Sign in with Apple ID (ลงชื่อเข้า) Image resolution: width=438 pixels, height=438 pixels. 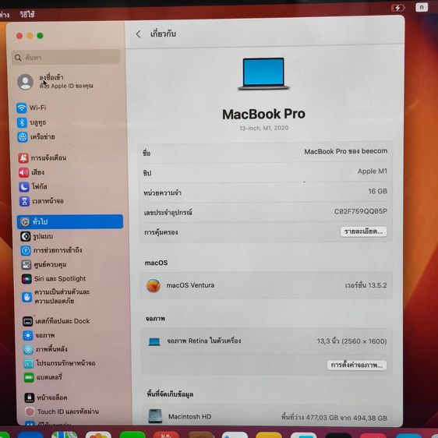55,81
